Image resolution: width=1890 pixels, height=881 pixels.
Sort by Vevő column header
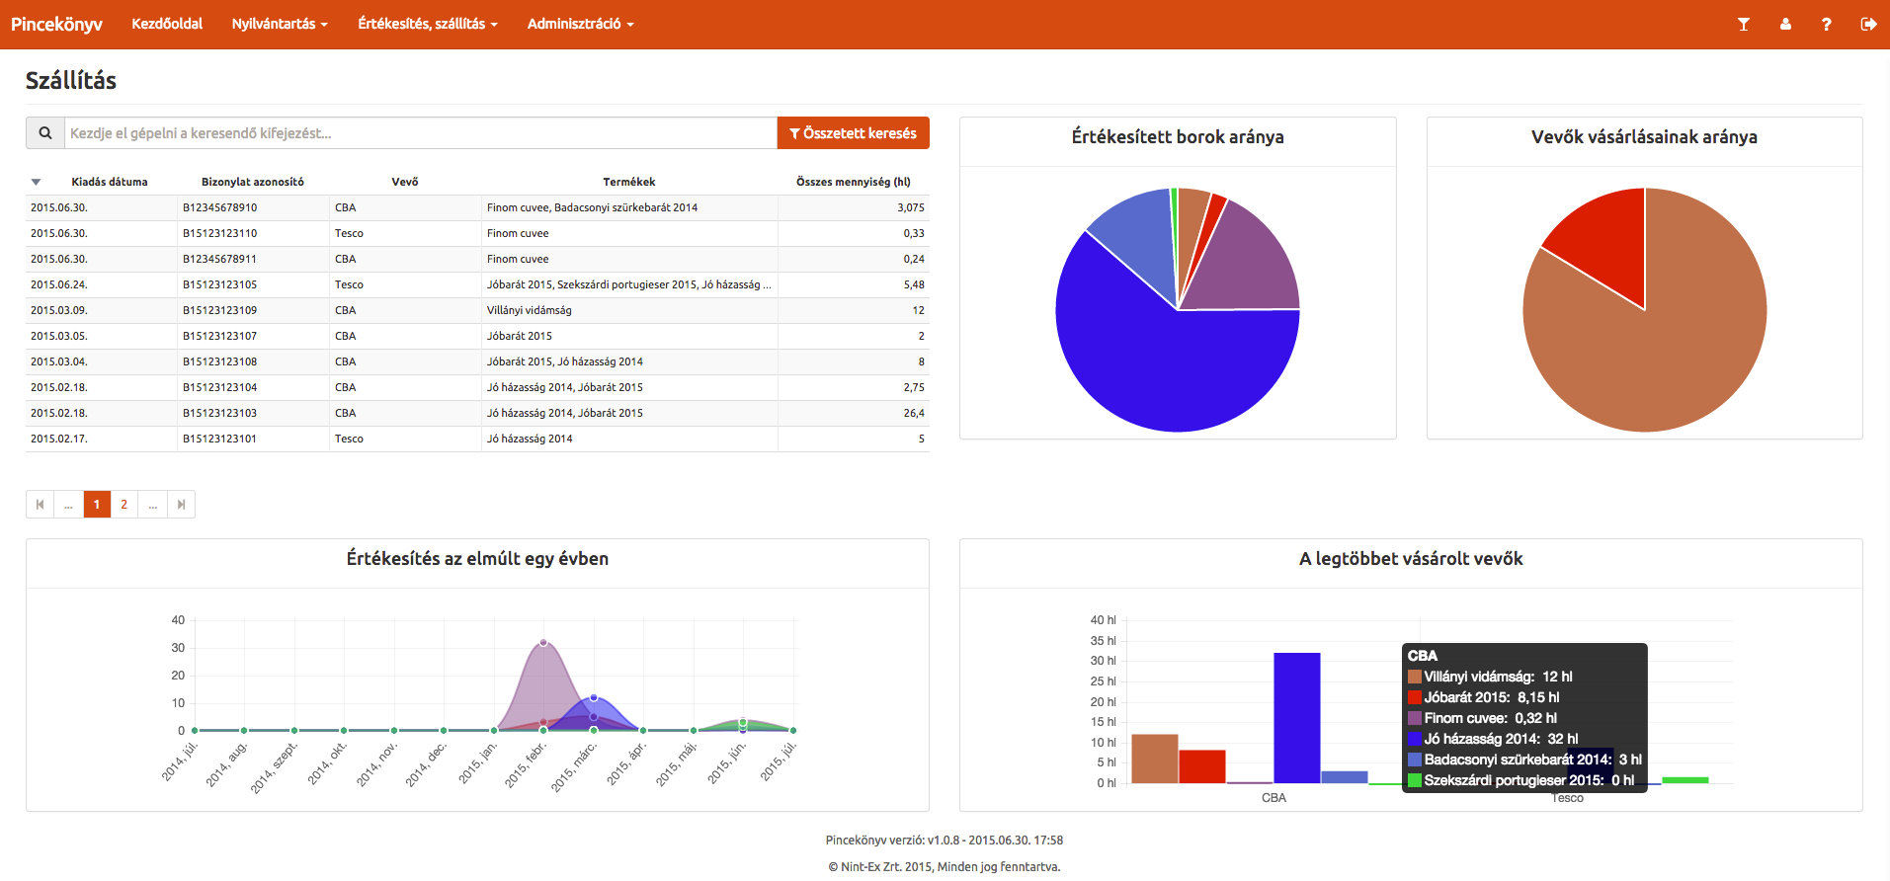coord(405,182)
